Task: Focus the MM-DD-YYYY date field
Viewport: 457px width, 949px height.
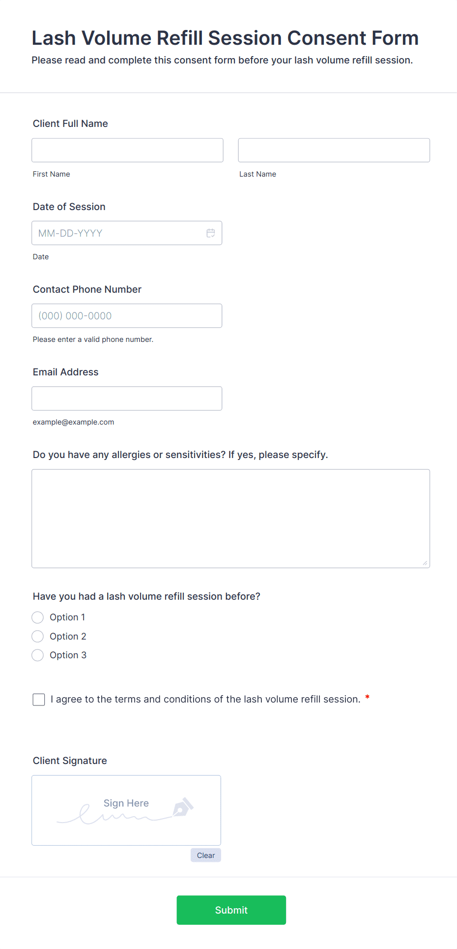Action: click(x=118, y=233)
